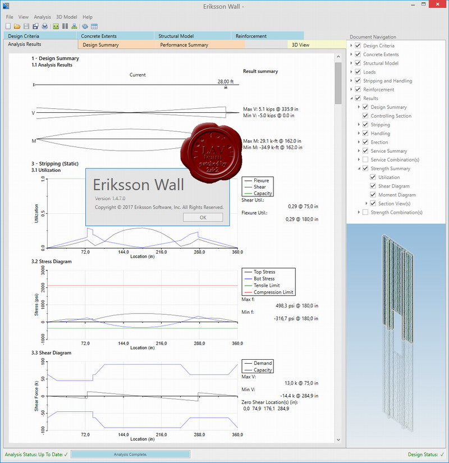Collapse the Results tree node
Viewport: 449px width, 463px height.
351,98
